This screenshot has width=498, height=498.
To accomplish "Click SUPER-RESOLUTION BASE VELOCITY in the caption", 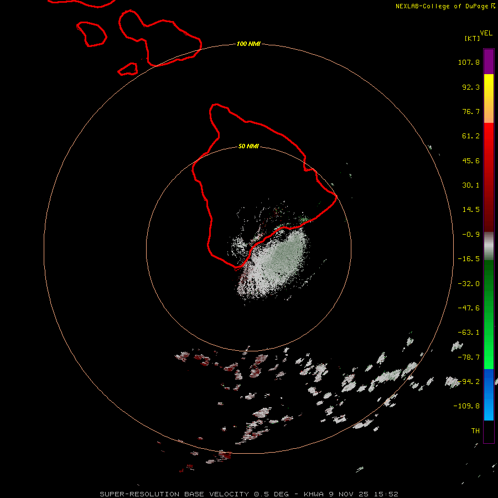I will [174, 494].
